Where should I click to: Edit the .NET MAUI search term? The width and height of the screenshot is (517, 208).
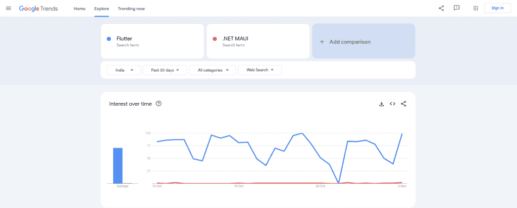(258, 41)
